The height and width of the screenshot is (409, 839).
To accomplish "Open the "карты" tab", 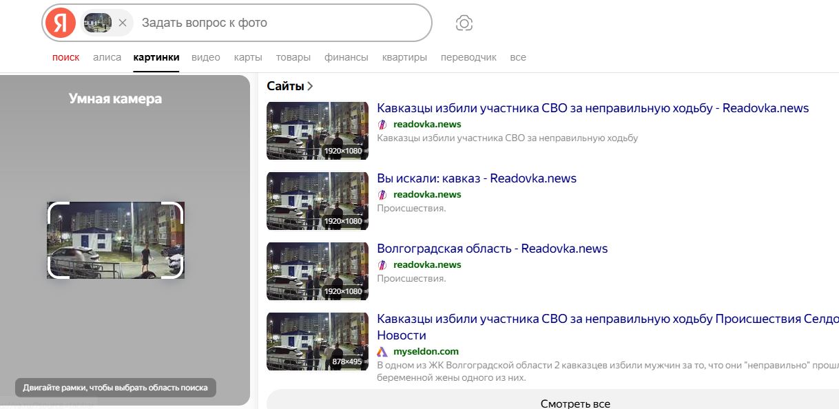I will click(248, 57).
